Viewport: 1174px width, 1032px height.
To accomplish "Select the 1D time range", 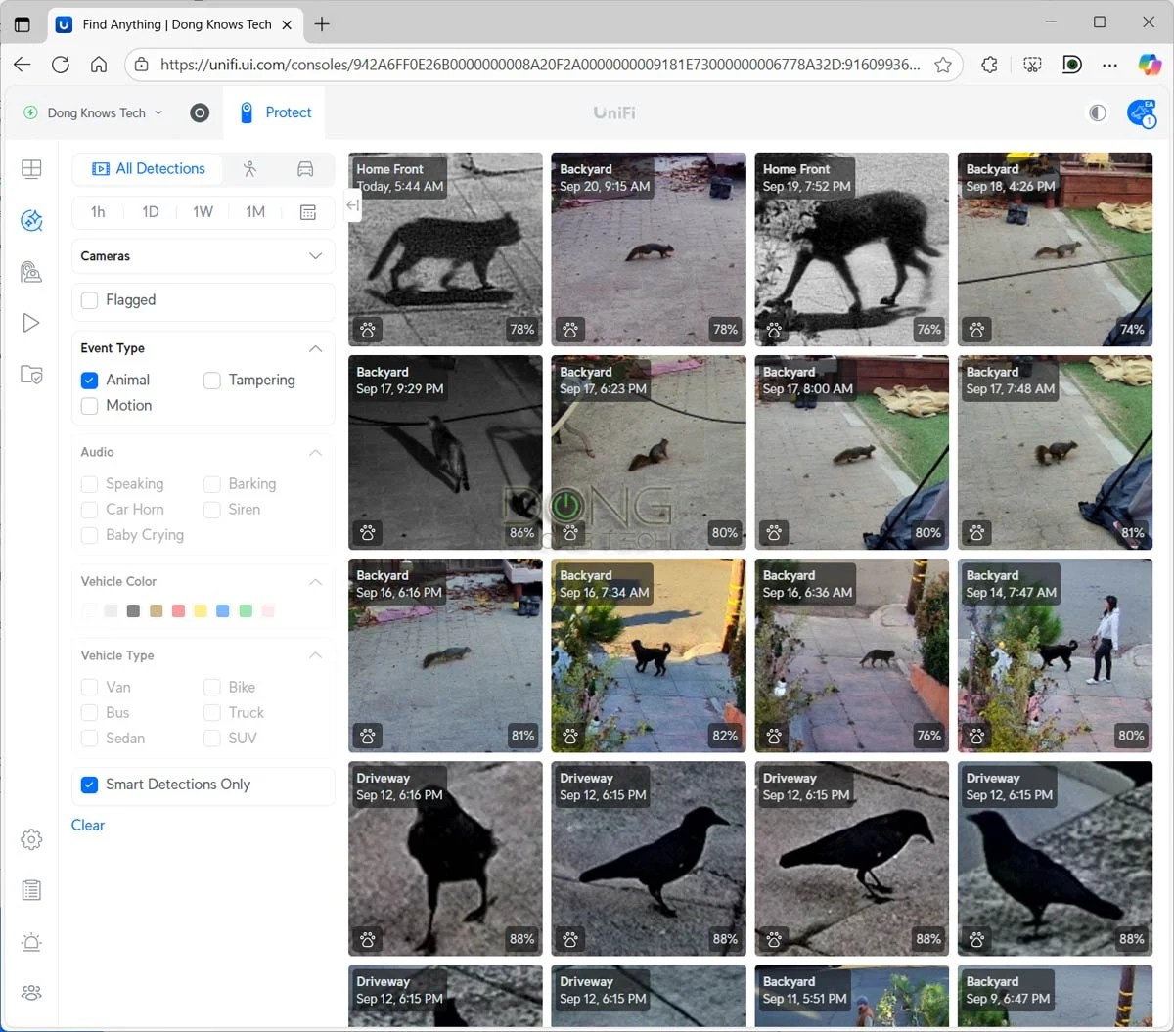I will pyautogui.click(x=151, y=212).
